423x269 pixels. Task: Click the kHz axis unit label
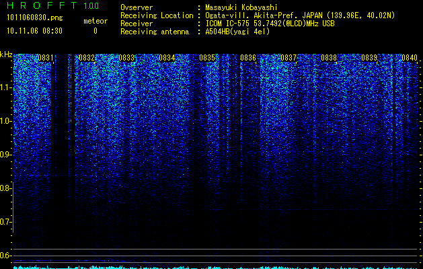tap(6, 54)
